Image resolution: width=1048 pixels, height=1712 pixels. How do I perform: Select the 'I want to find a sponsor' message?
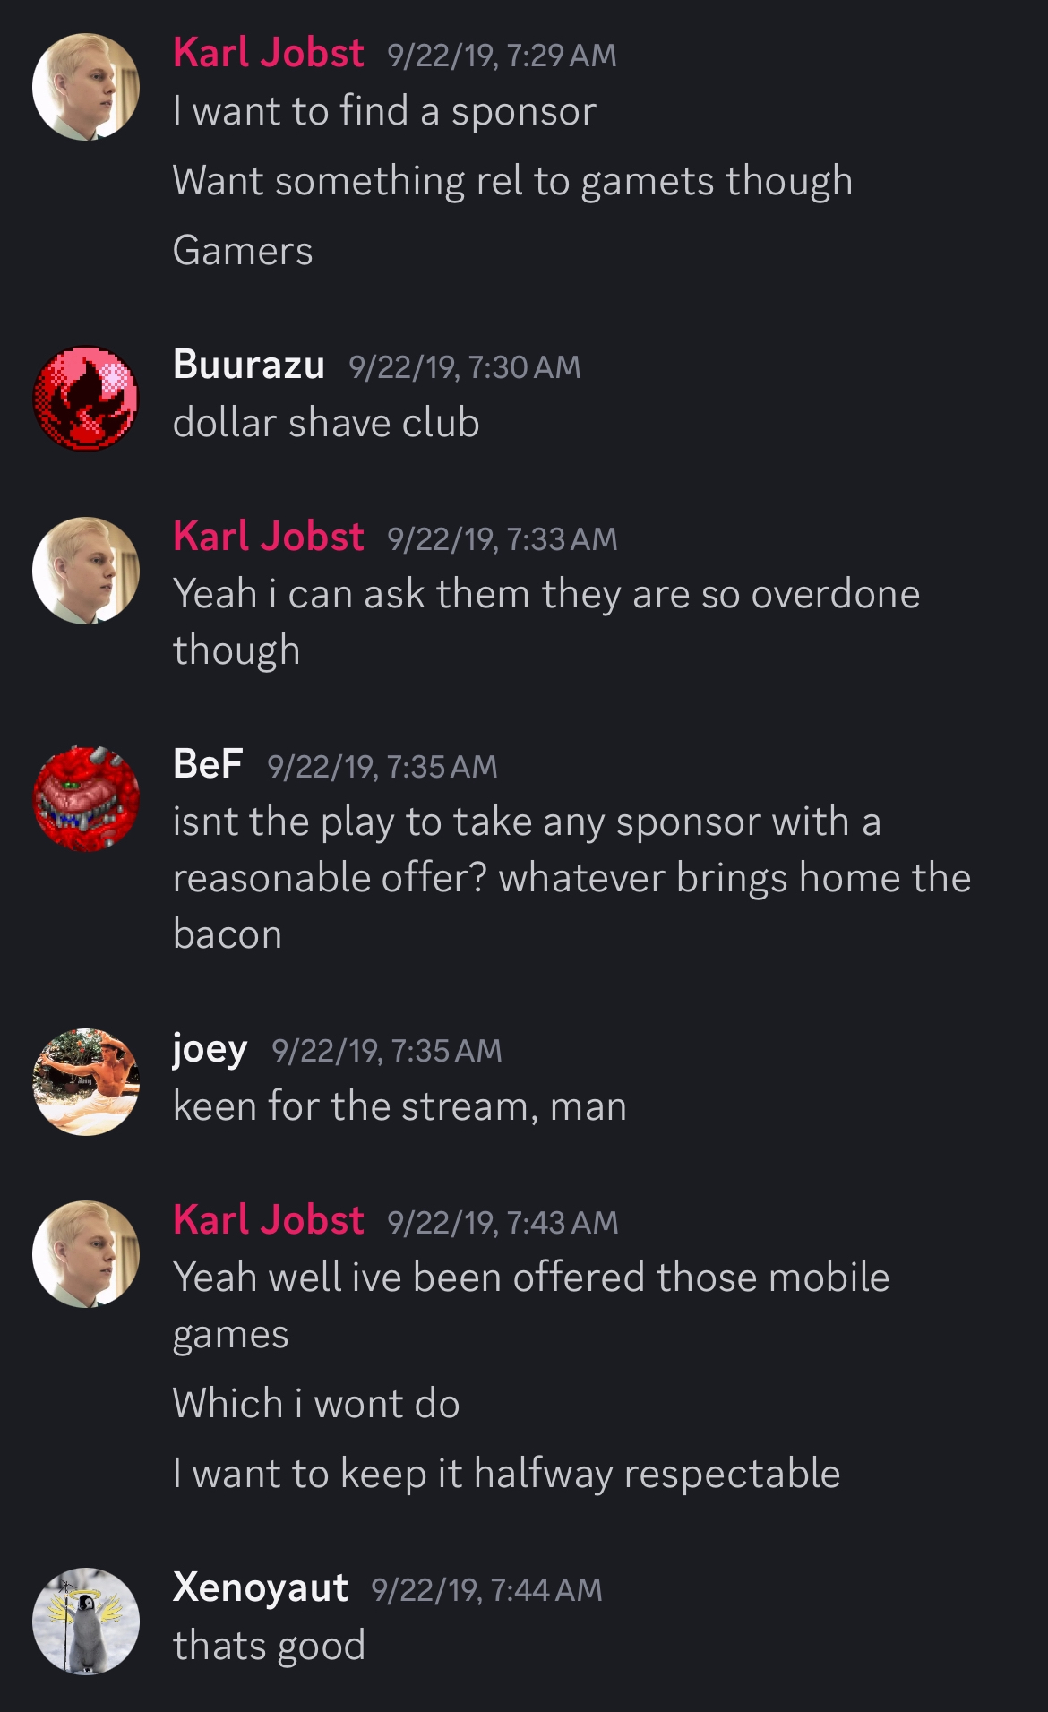(x=384, y=111)
